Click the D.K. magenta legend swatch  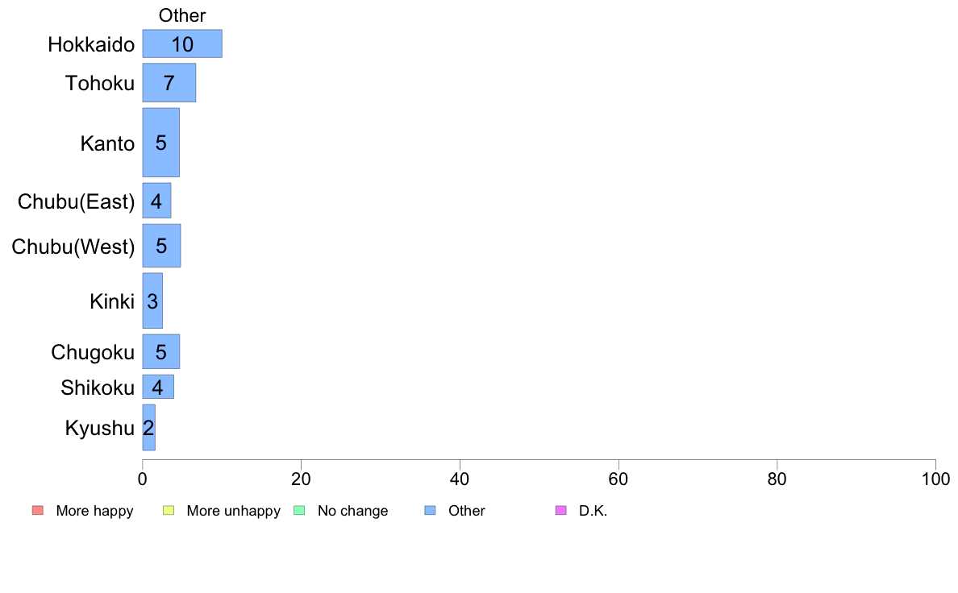561,511
